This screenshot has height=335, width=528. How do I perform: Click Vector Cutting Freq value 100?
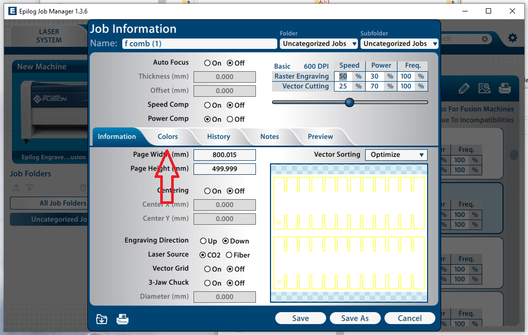pos(406,86)
